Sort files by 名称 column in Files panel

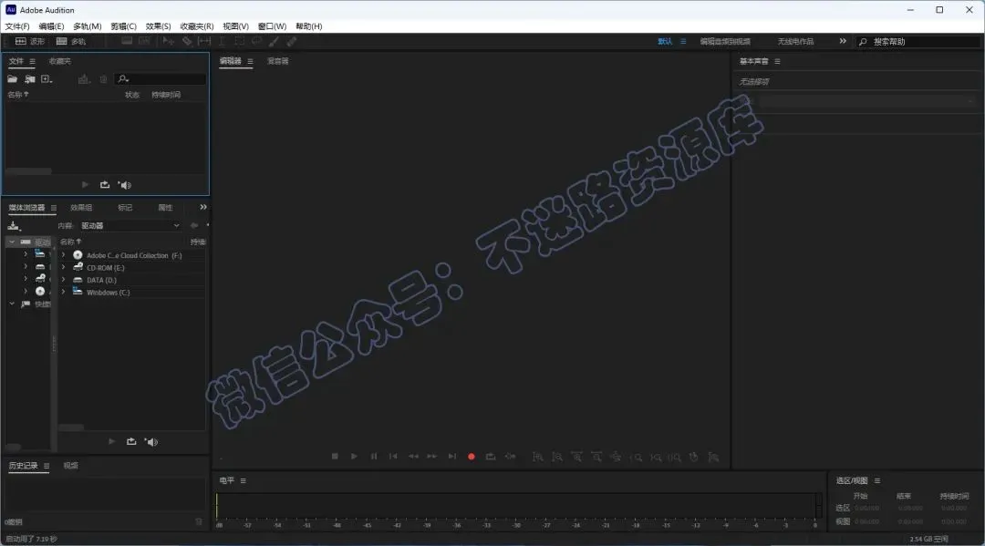point(18,95)
